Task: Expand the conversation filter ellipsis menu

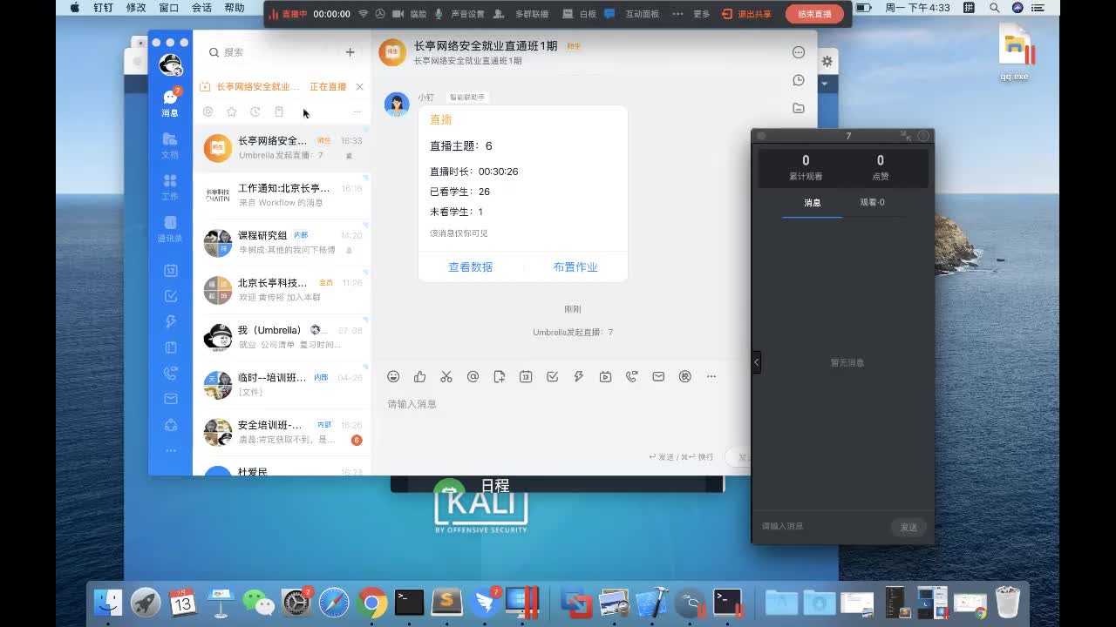Action: click(357, 111)
